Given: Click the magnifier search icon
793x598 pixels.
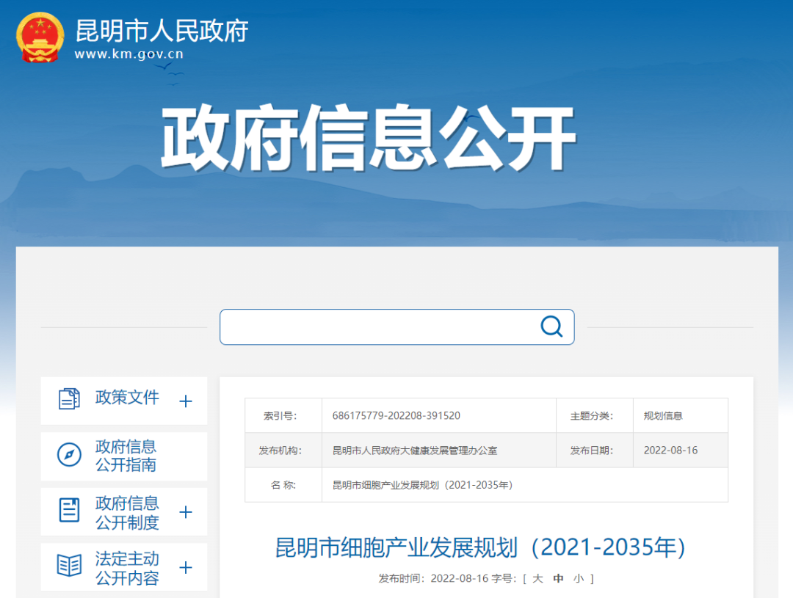Looking at the screenshot, I should 551,327.
